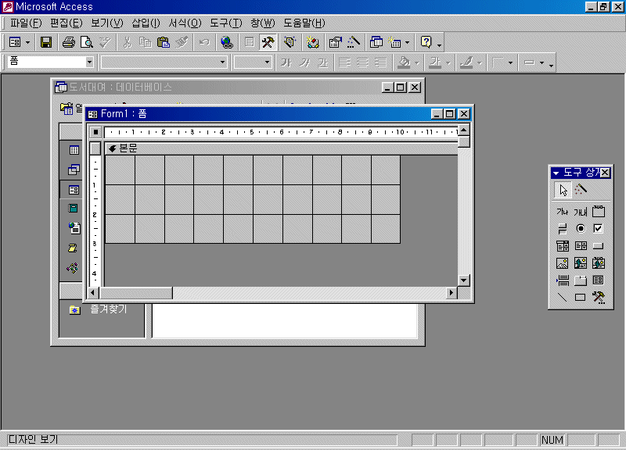Click the New Object icon
The image size is (626, 450).
[394, 42]
